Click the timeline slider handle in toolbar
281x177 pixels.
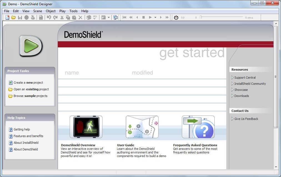(x=201, y=17)
